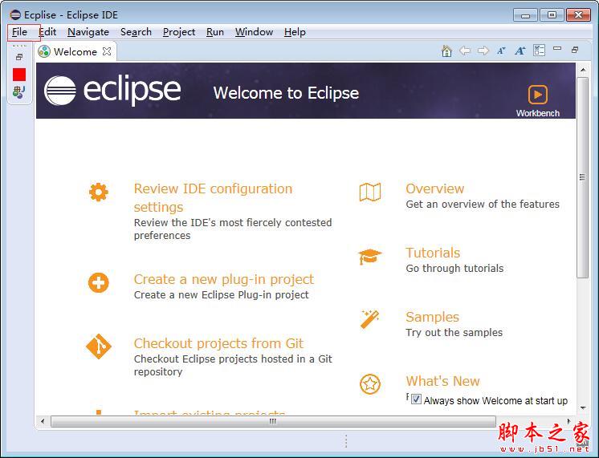The width and height of the screenshot is (599, 458).
Task: Click 'Get an overview of the features' text
Action: point(483,205)
